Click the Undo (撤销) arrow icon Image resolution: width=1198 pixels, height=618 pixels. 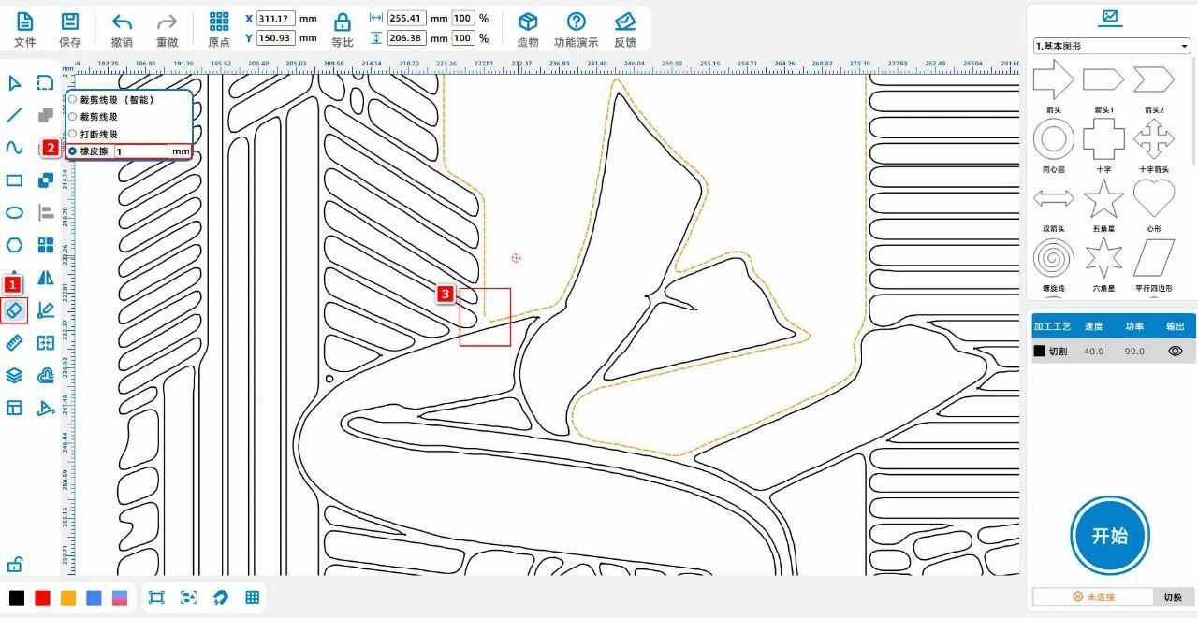(x=122, y=22)
